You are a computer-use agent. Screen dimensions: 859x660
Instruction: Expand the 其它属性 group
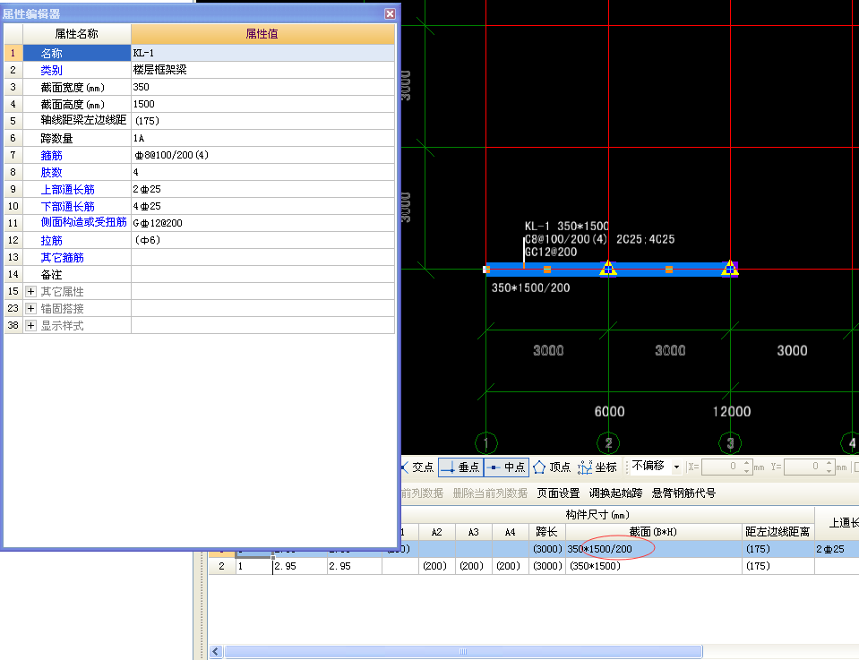click(30, 291)
